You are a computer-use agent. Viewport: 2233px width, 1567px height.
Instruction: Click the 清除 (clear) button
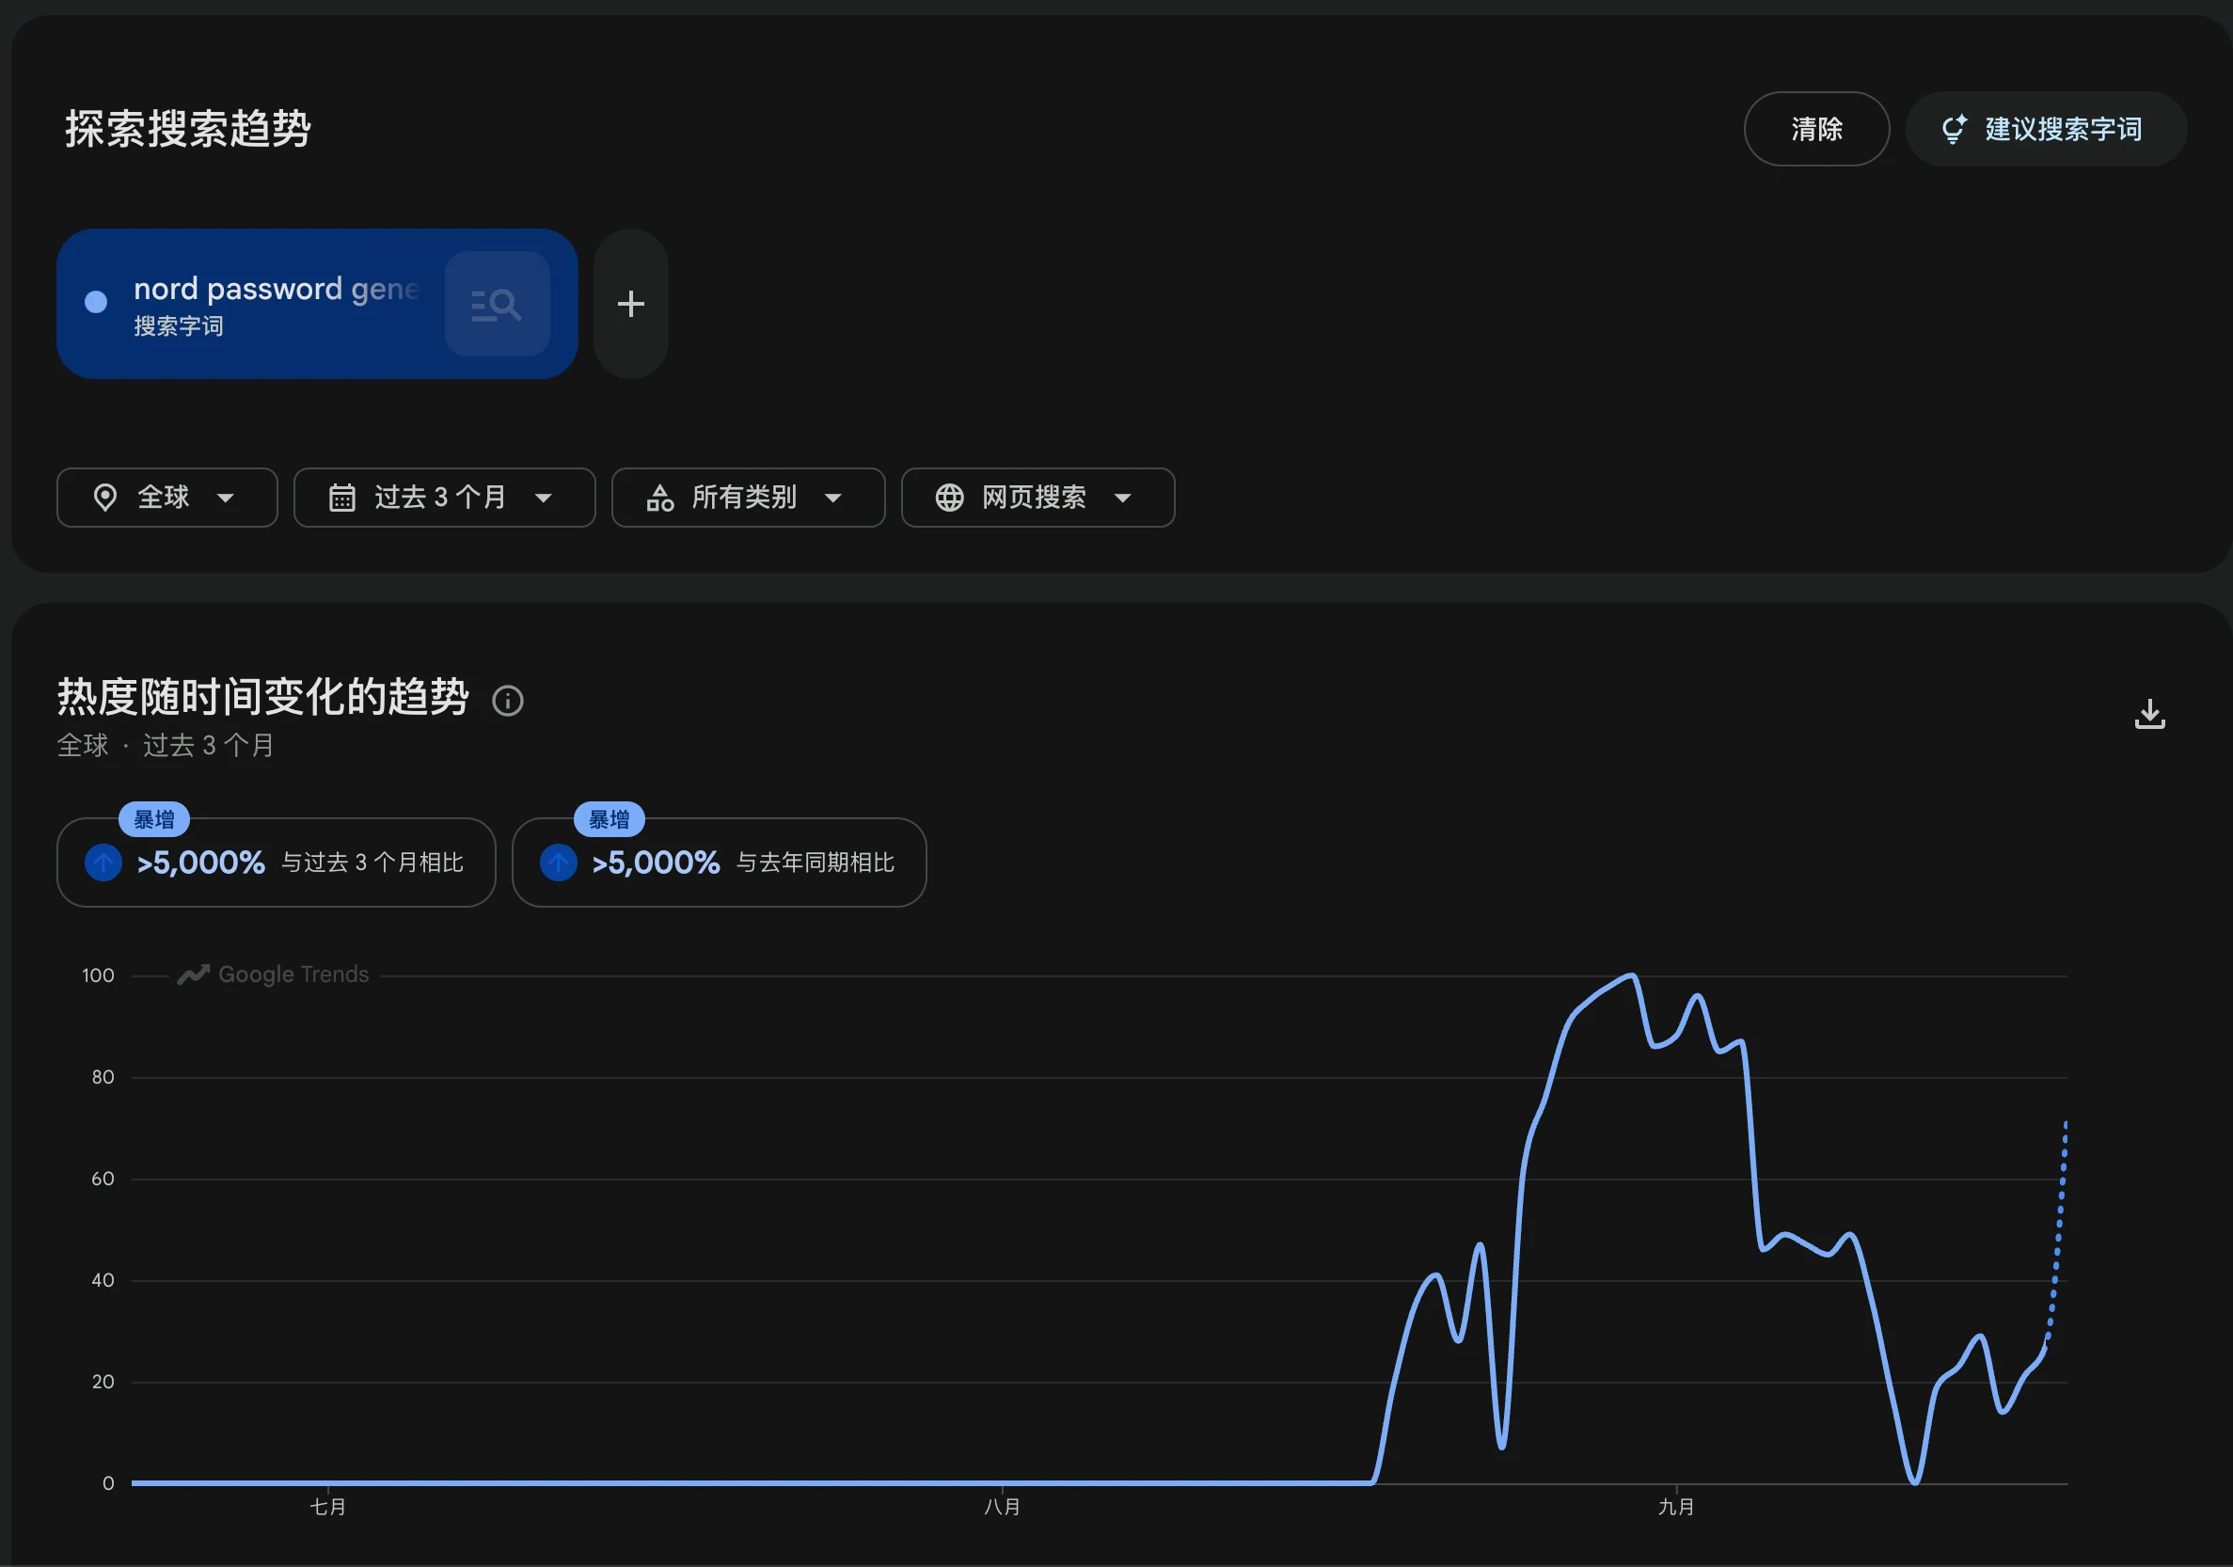tap(1815, 130)
